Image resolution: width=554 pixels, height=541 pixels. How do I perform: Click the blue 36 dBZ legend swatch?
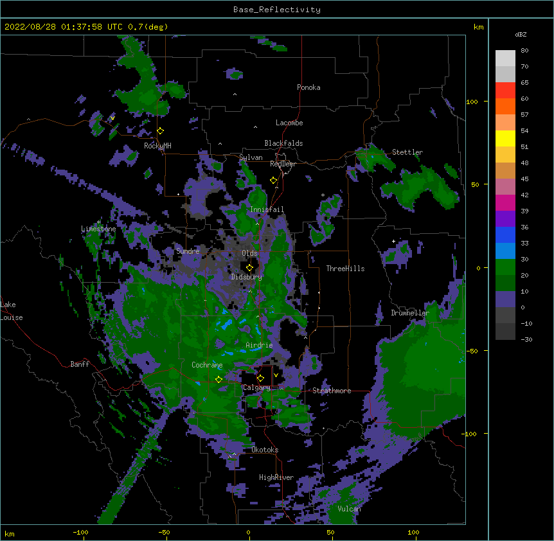click(505, 235)
